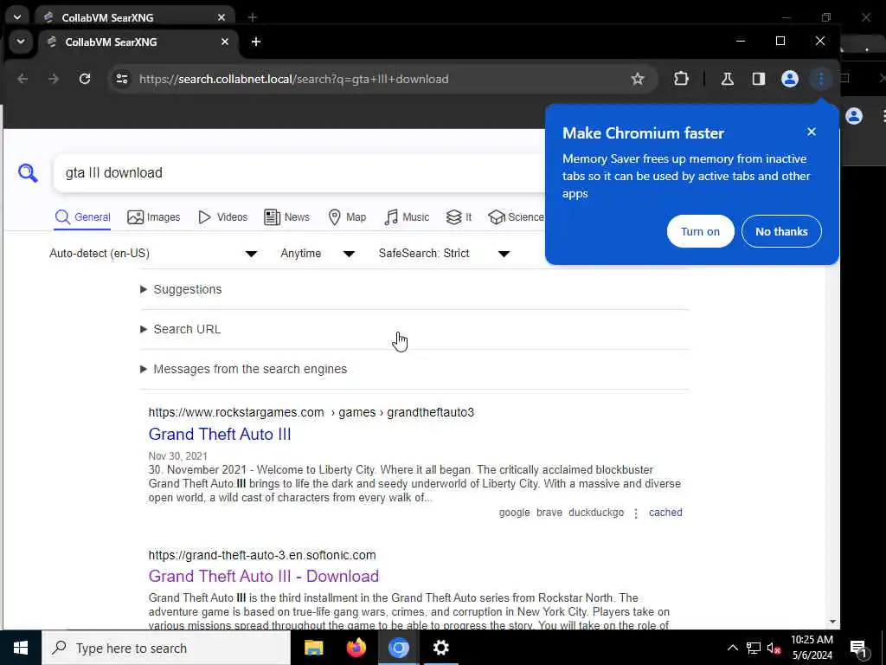
Task: Open Chrome Labs flask icon
Action: click(x=727, y=79)
